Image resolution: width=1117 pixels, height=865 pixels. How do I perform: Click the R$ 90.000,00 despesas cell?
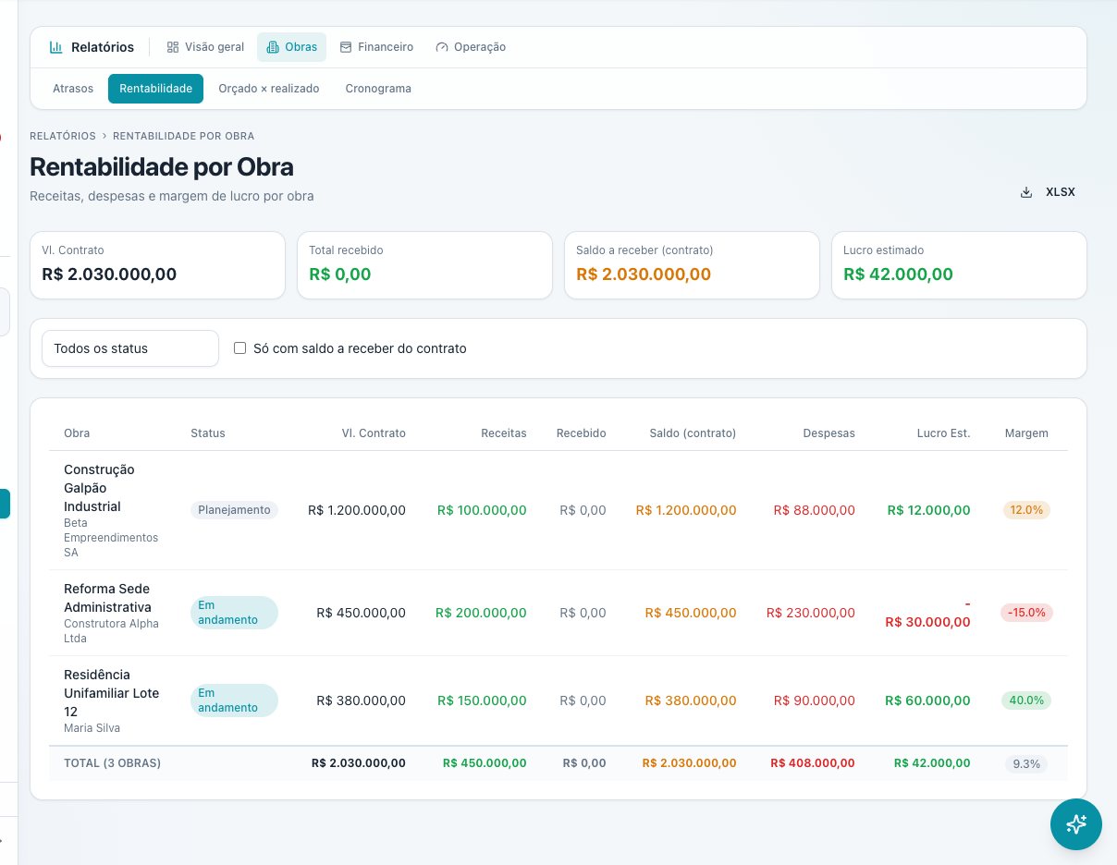[815, 701]
